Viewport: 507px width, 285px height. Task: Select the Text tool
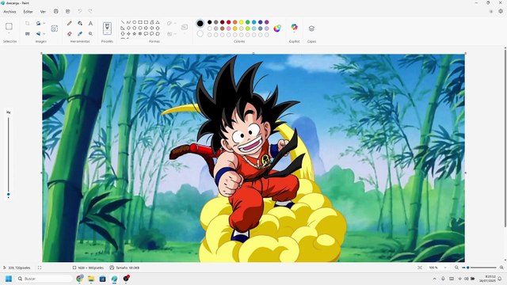[x=90, y=23]
